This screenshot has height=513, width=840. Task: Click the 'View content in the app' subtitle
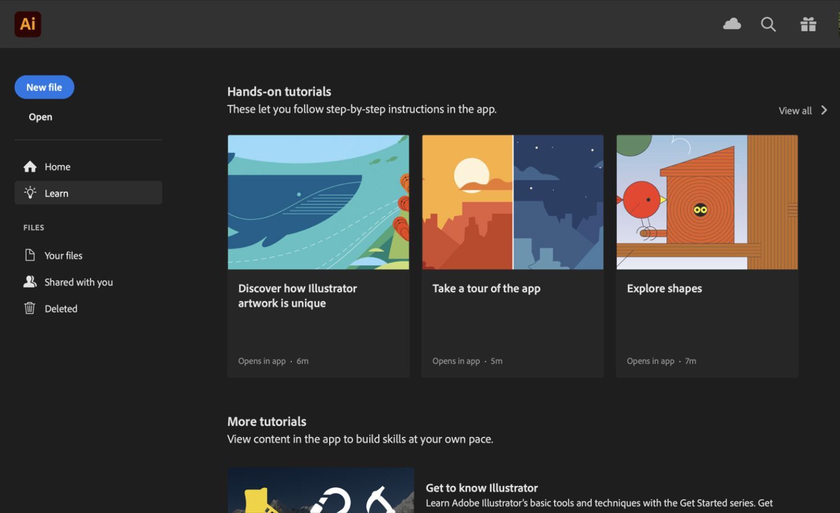click(360, 439)
